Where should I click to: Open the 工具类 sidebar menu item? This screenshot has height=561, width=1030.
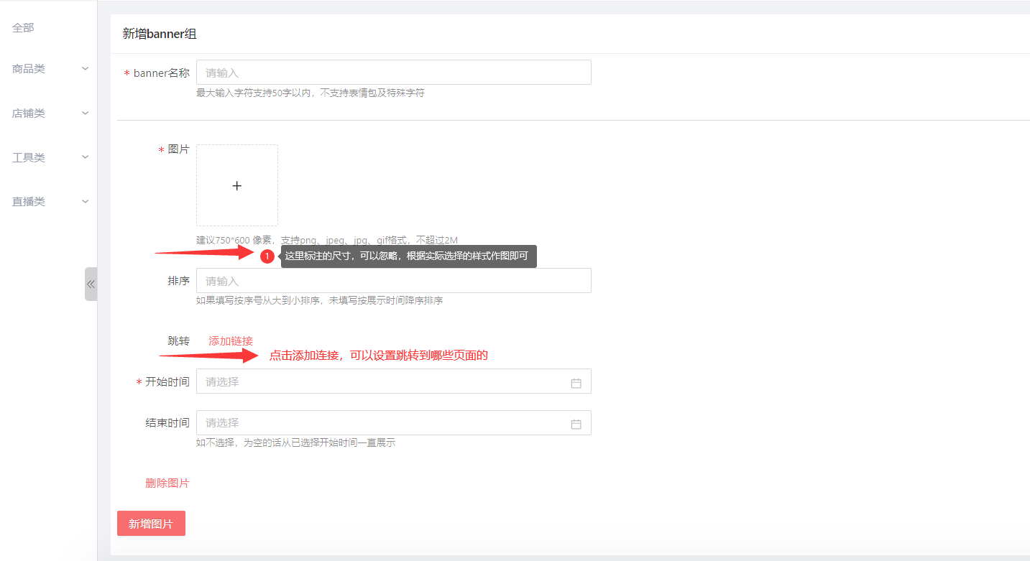point(29,157)
